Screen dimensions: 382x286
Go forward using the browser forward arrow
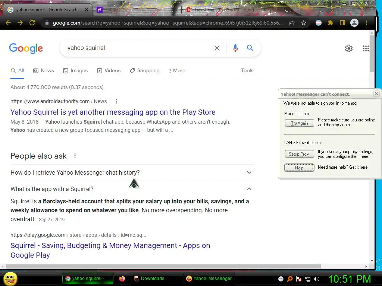pos(20,23)
